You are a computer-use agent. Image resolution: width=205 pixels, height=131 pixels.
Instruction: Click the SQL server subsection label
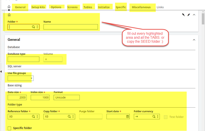click(x=14, y=66)
